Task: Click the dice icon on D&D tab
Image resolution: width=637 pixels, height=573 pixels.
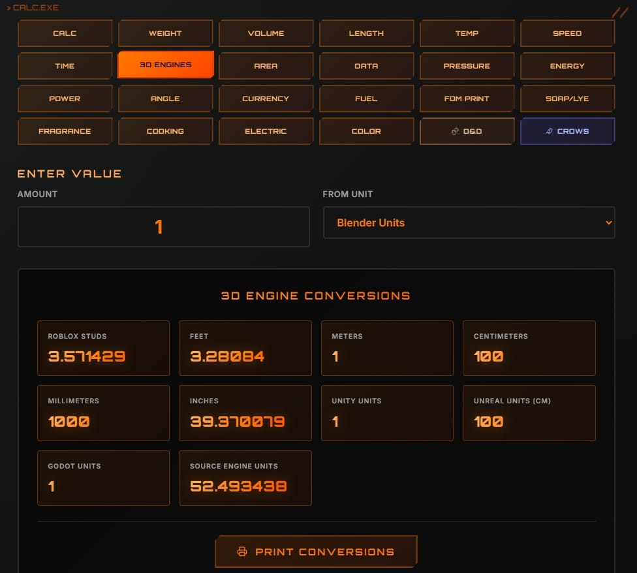Action: (455, 131)
